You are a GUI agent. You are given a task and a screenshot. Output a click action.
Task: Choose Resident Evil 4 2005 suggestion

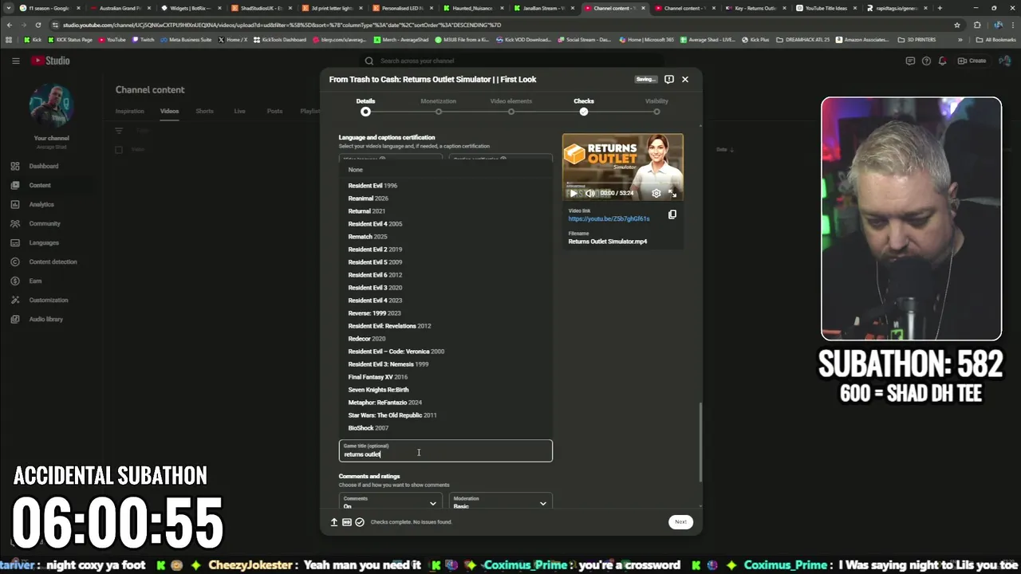pos(445,224)
